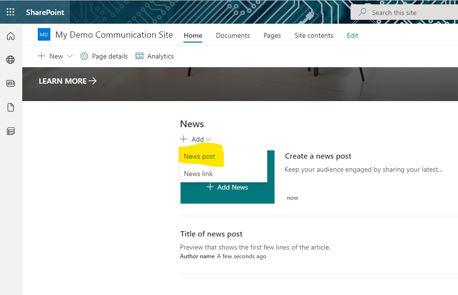Click the News section heading
Viewport: 458px width, 295px height.
pyautogui.click(x=192, y=124)
